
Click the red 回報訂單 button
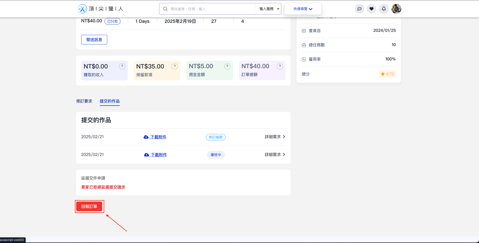(x=89, y=206)
